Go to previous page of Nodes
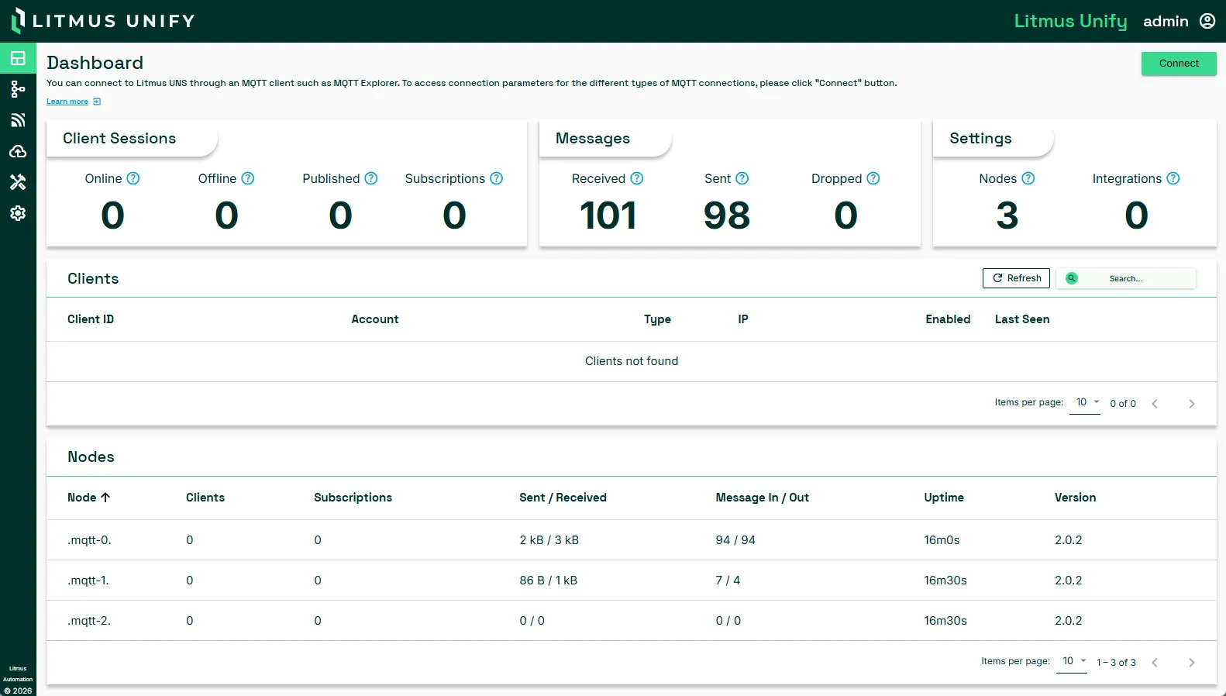Screen dimensions: 1226x696 coord(1155,663)
